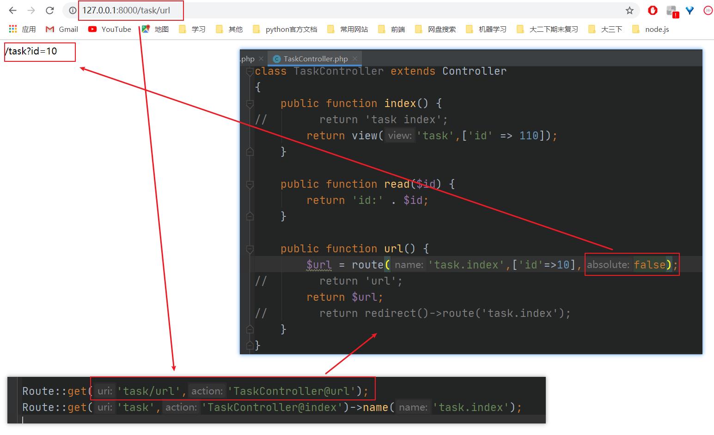Viewport: 714px width, 435px height.
Task: Click the 'task/url' uri string in routes
Action: (148, 391)
